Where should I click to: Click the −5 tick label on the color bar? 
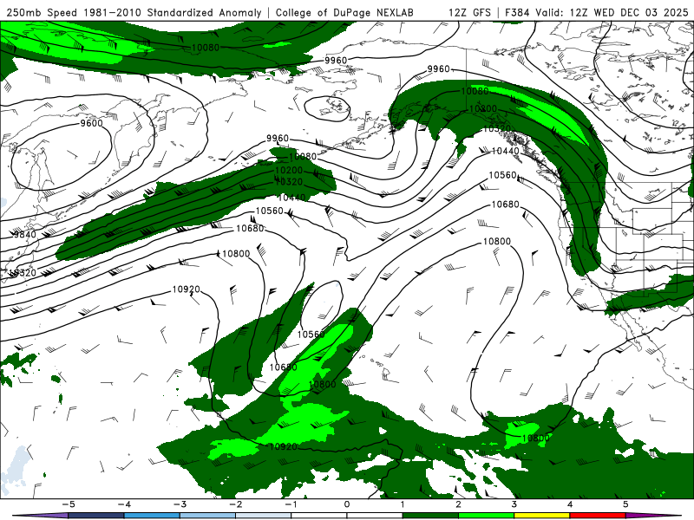[x=68, y=504]
